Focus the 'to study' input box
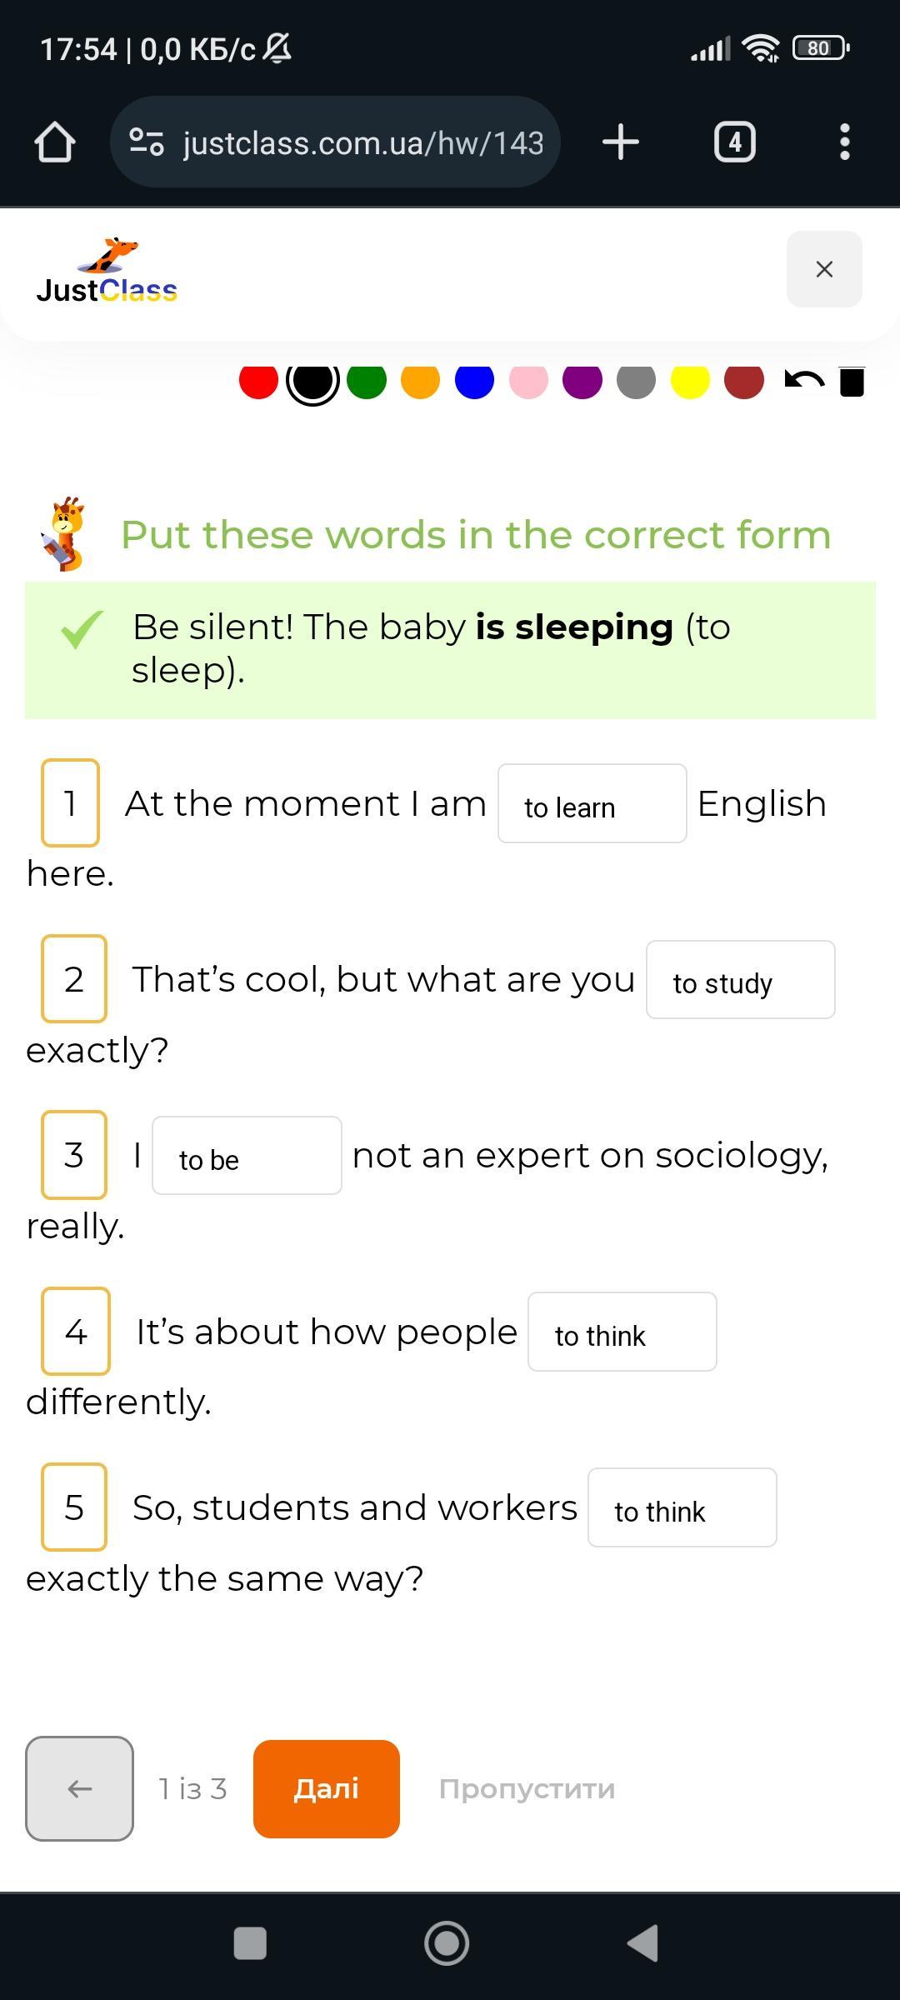This screenshot has width=900, height=2000. tap(740, 980)
